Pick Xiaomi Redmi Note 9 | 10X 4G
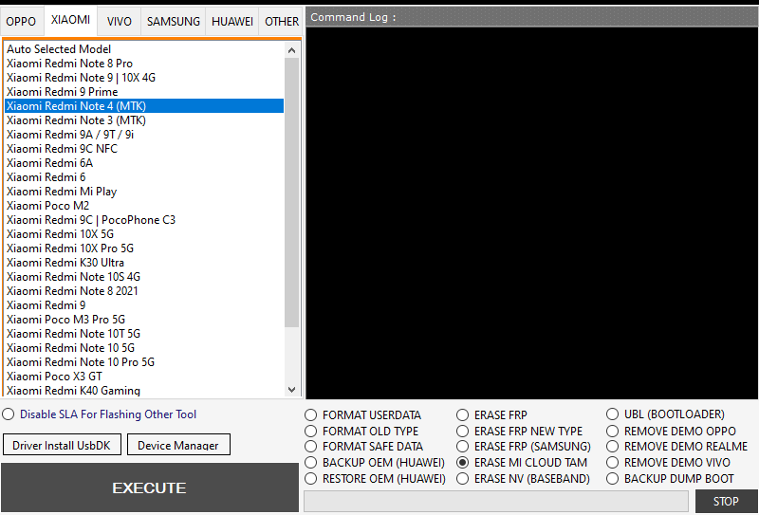The height and width of the screenshot is (515, 759). click(x=144, y=78)
